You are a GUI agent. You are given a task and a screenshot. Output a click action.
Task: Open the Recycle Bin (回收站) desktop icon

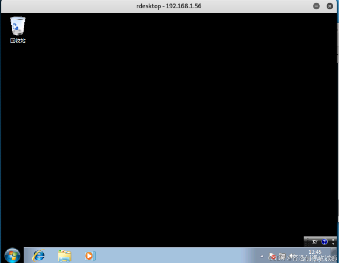[x=18, y=30]
